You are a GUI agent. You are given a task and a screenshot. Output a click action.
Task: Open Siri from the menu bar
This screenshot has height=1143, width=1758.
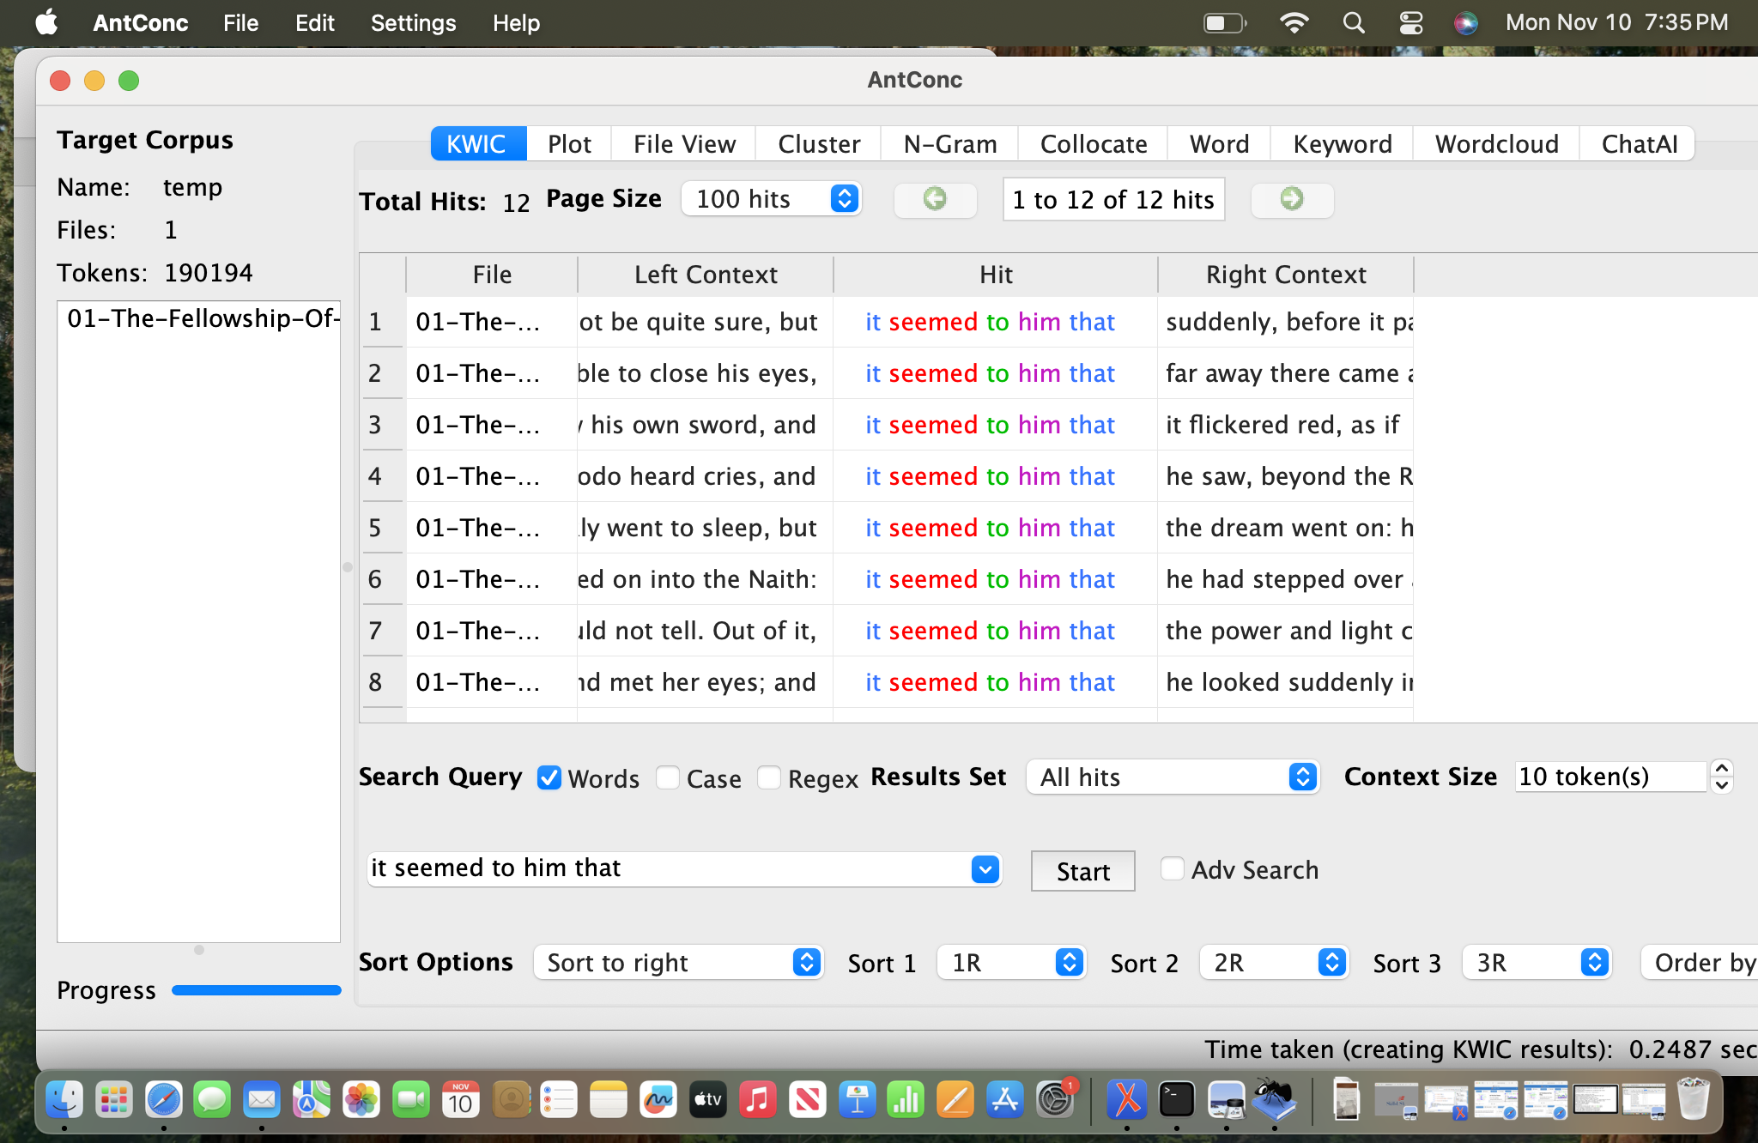(1466, 23)
